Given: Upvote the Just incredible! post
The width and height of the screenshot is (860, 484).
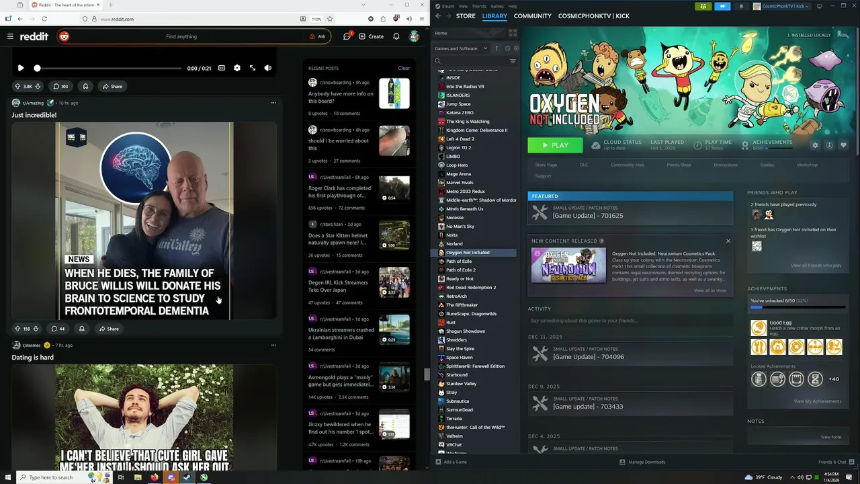Looking at the screenshot, I should pos(17,329).
